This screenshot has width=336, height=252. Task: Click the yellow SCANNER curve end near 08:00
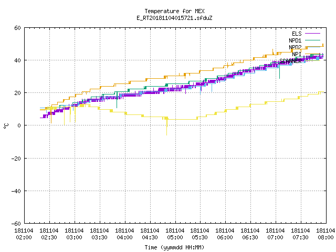click(321, 92)
